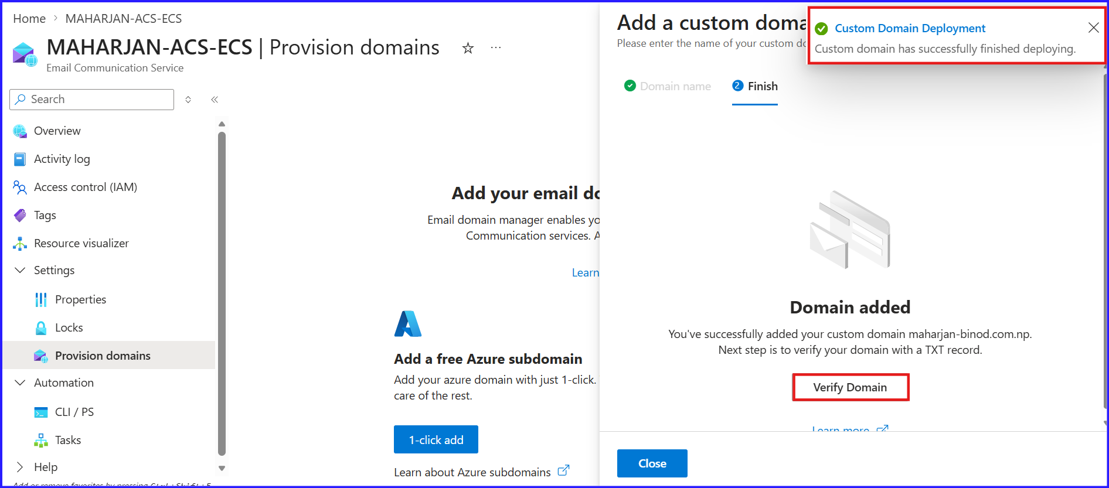
Task: Collapse the Automation section
Action: pyautogui.click(x=20, y=383)
